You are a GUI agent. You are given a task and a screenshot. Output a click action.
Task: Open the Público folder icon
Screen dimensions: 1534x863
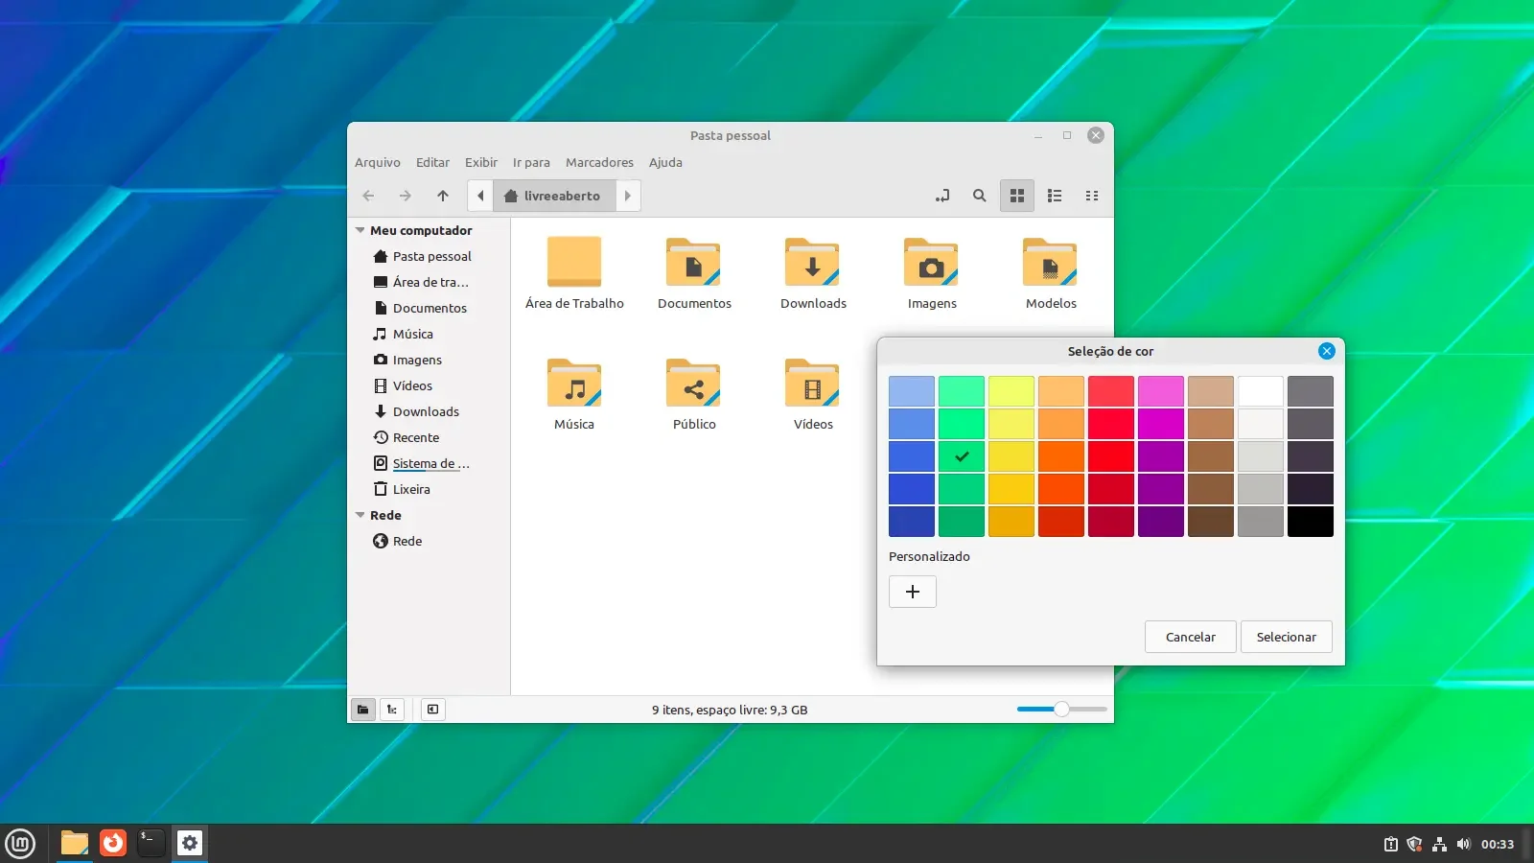[694, 383]
